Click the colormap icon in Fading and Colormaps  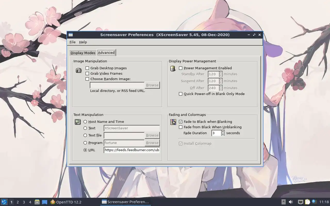point(173,122)
